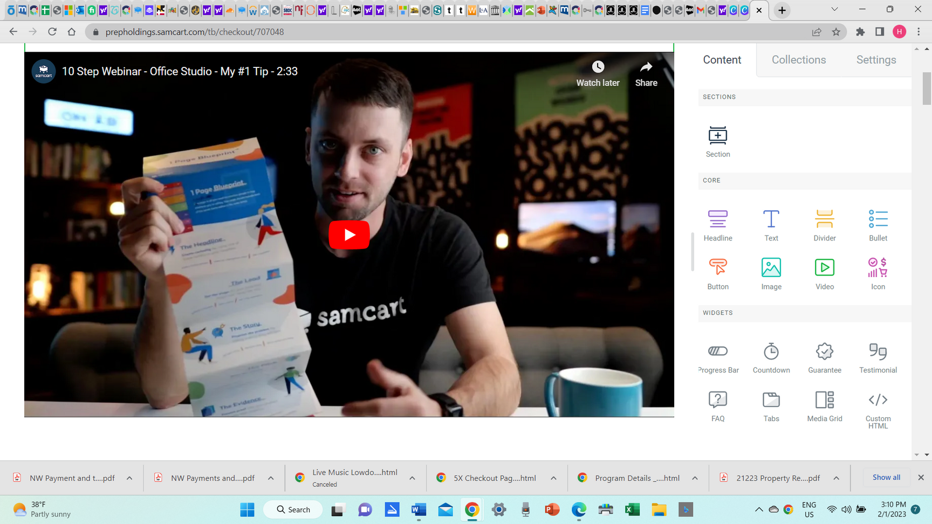The width and height of the screenshot is (932, 524).
Task: Add the Progress Bar widget
Action: (x=717, y=357)
